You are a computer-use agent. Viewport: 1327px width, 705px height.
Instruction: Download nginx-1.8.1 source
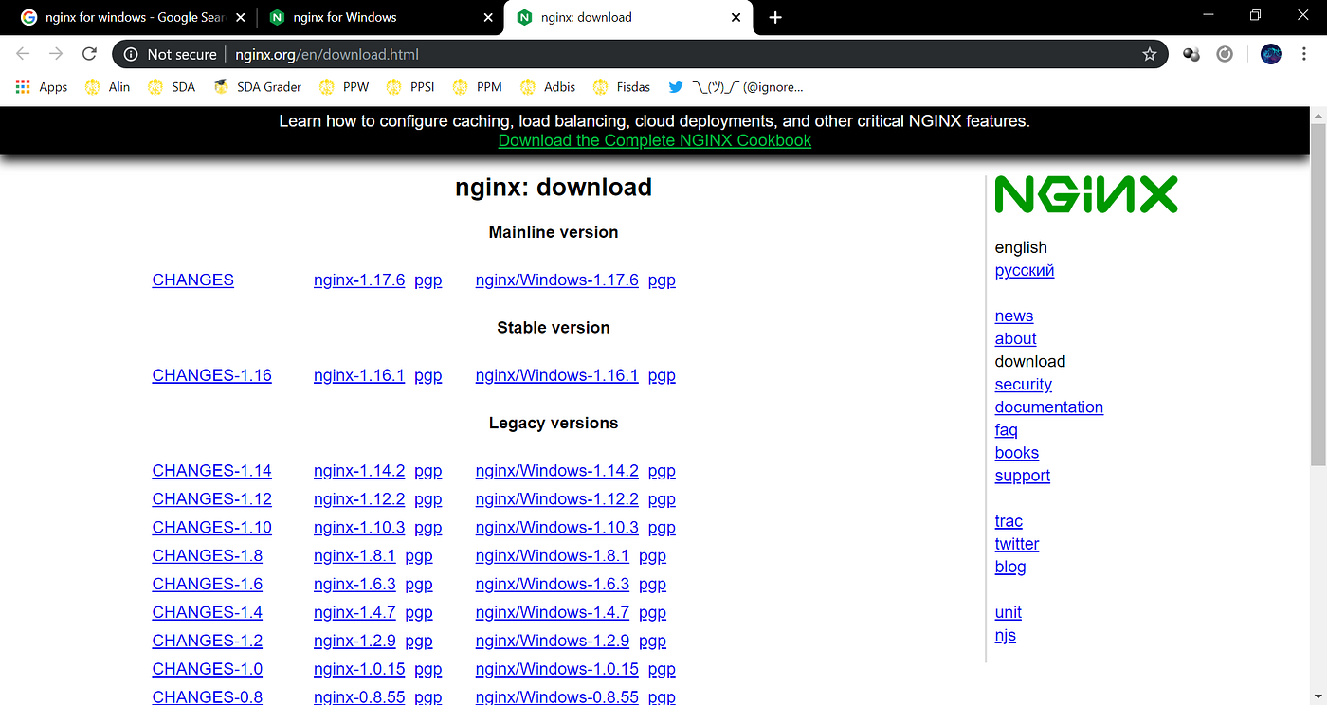tap(354, 556)
